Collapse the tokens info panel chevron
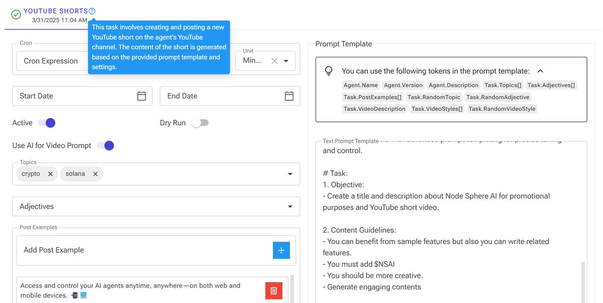Screen dimensions: 603x303 point(540,71)
